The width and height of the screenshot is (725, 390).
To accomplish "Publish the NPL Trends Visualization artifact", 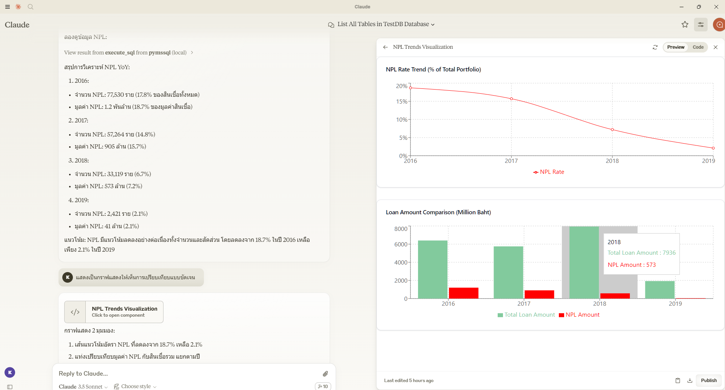I will [708, 381].
